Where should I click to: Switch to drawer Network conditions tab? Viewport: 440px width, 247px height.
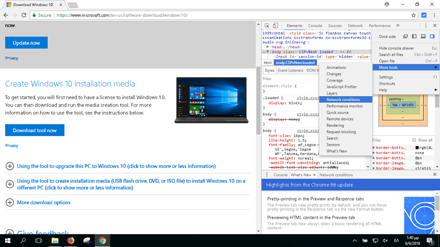coord(336,175)
